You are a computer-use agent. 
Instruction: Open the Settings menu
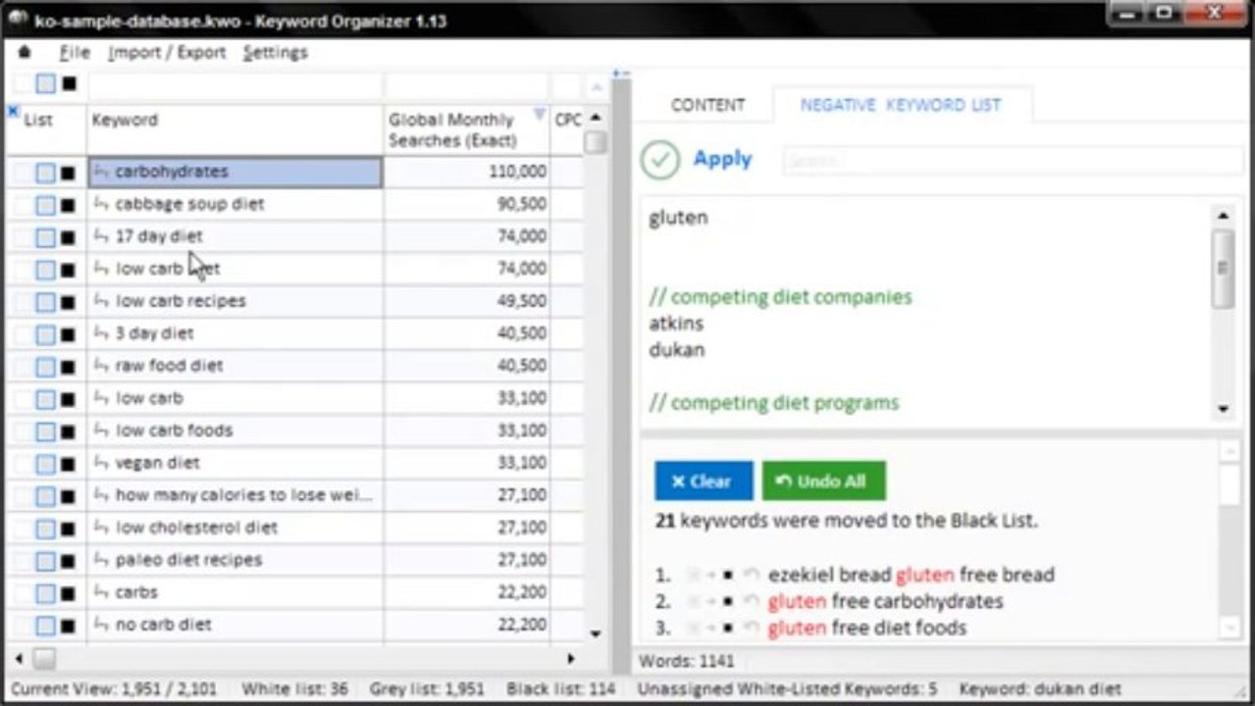(276, 53)
